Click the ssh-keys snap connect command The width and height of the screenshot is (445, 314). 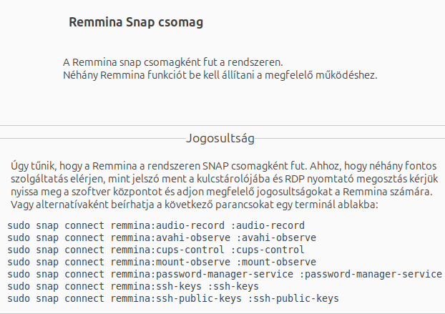point(133,287)
